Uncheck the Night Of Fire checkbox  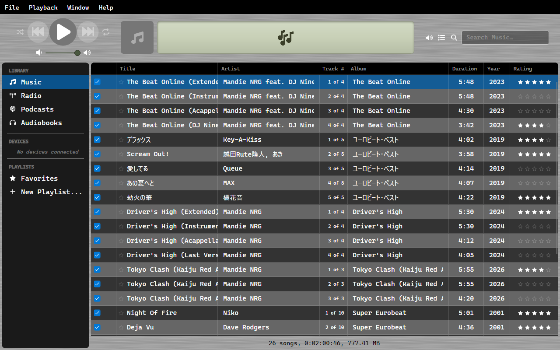tap(97, 313)
